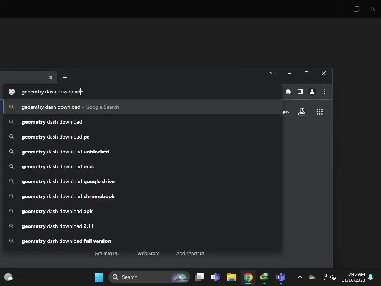Open Chrome Extensions puzzle icon
Screen dimensions: 381x286
tap(288, 92)
